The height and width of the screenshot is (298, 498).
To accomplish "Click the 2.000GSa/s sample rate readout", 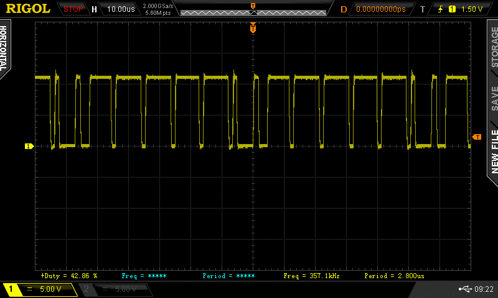I will [158, 6].
